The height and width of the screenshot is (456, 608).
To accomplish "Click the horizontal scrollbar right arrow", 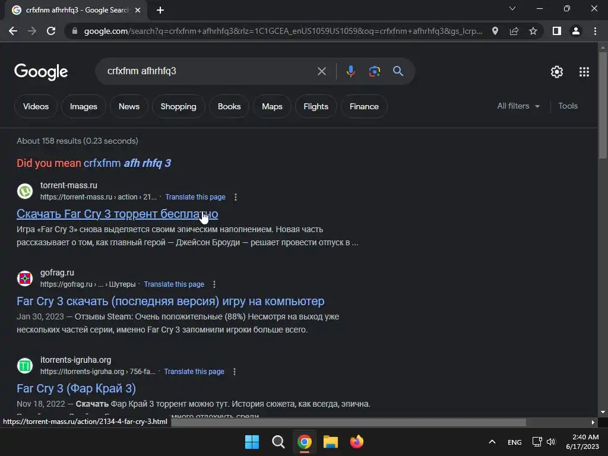I will pos(593,422).
